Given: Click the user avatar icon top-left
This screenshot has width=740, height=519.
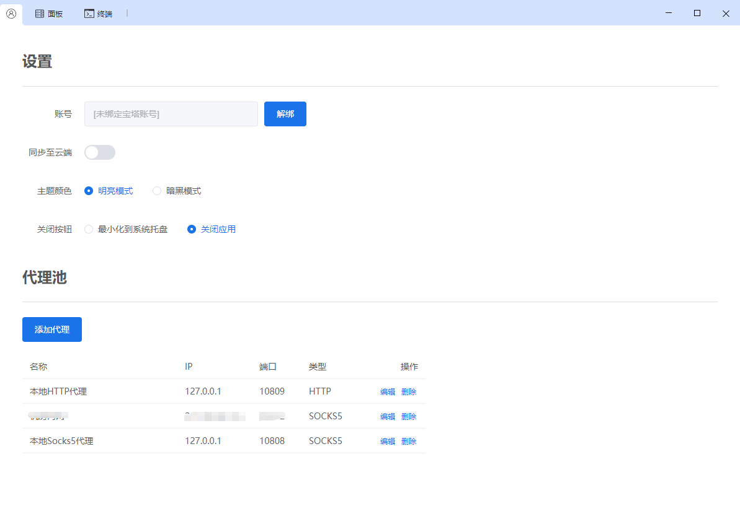Looking at the screenshot, I should click(x=11, y=13).
